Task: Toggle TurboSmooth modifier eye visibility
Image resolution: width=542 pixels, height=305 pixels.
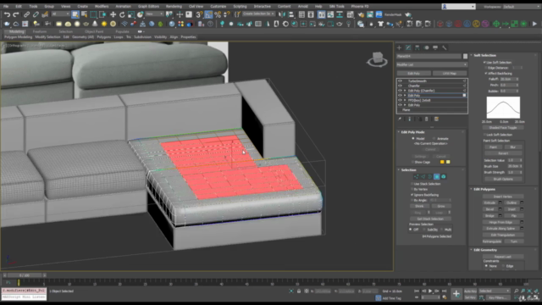Action: click(x=401, y=81)
